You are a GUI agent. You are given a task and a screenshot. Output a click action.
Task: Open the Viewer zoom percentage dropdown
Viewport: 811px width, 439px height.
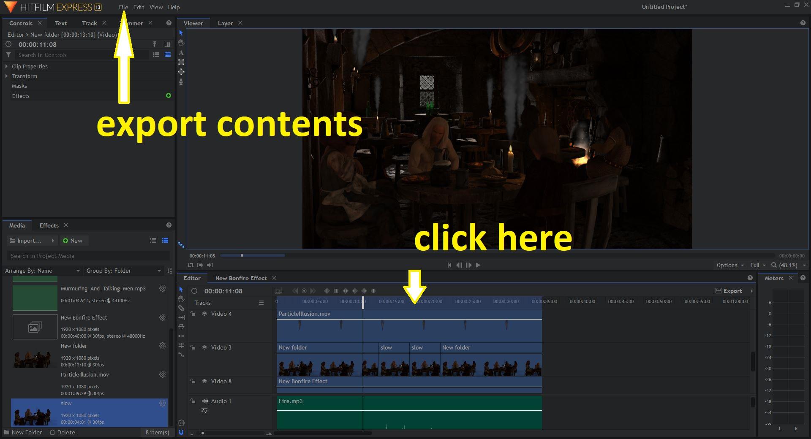coord(789,265)
